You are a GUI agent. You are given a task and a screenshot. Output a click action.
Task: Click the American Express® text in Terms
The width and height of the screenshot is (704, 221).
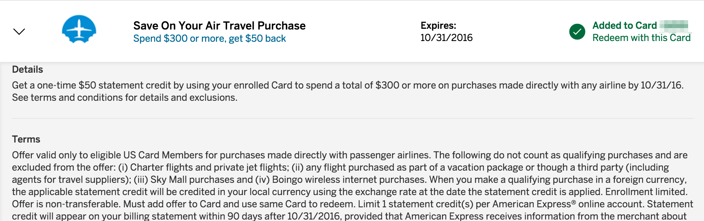pyautogui.click(x=534, y=204)
